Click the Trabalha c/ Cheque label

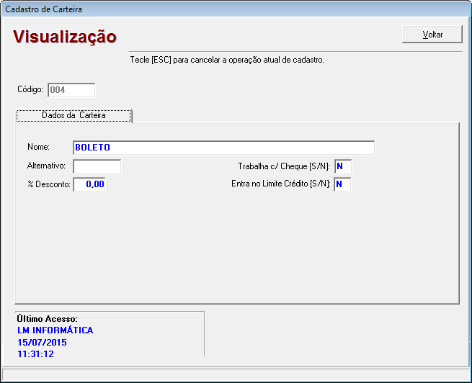[284, 166]
